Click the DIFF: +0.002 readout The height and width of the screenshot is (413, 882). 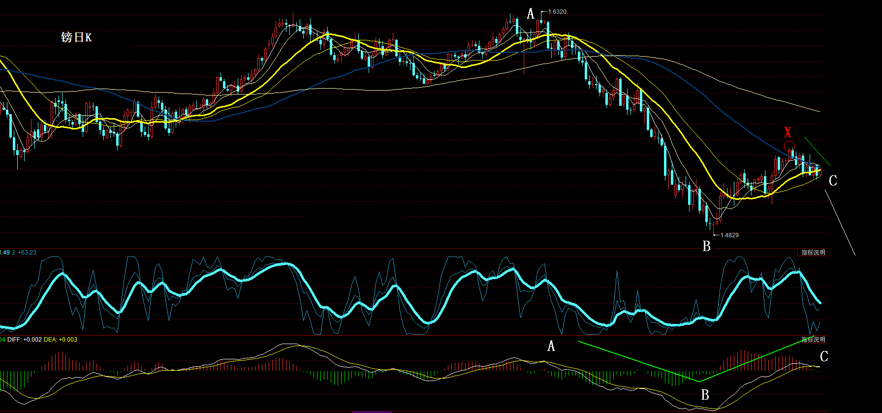[x=25, y=340]
